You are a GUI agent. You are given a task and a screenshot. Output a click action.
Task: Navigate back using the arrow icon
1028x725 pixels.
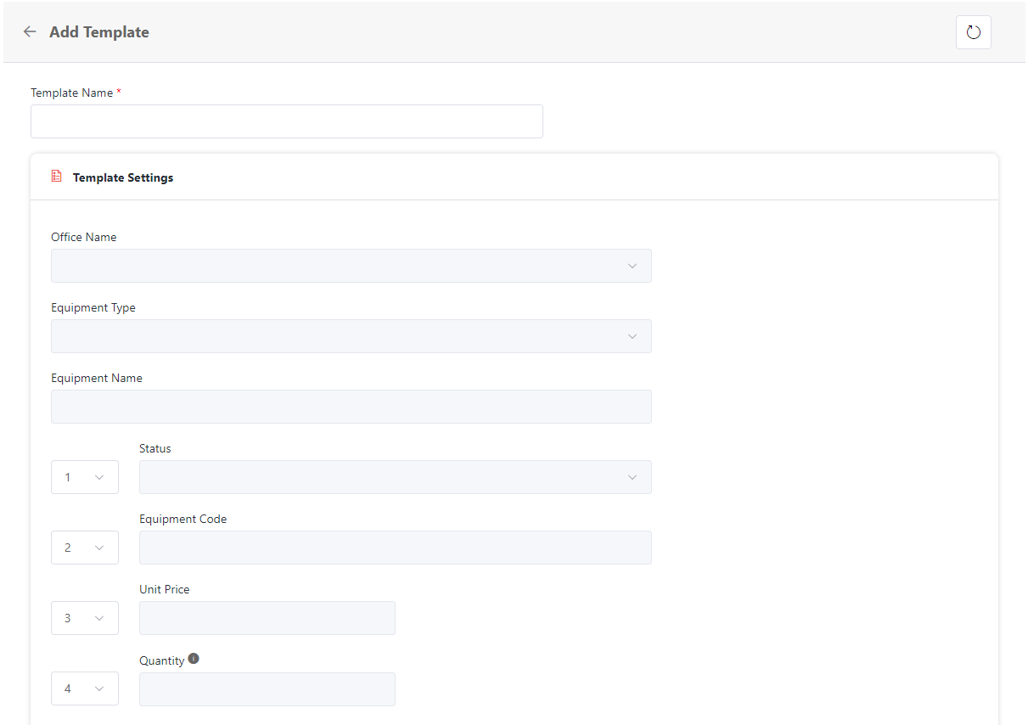[30, 31]
